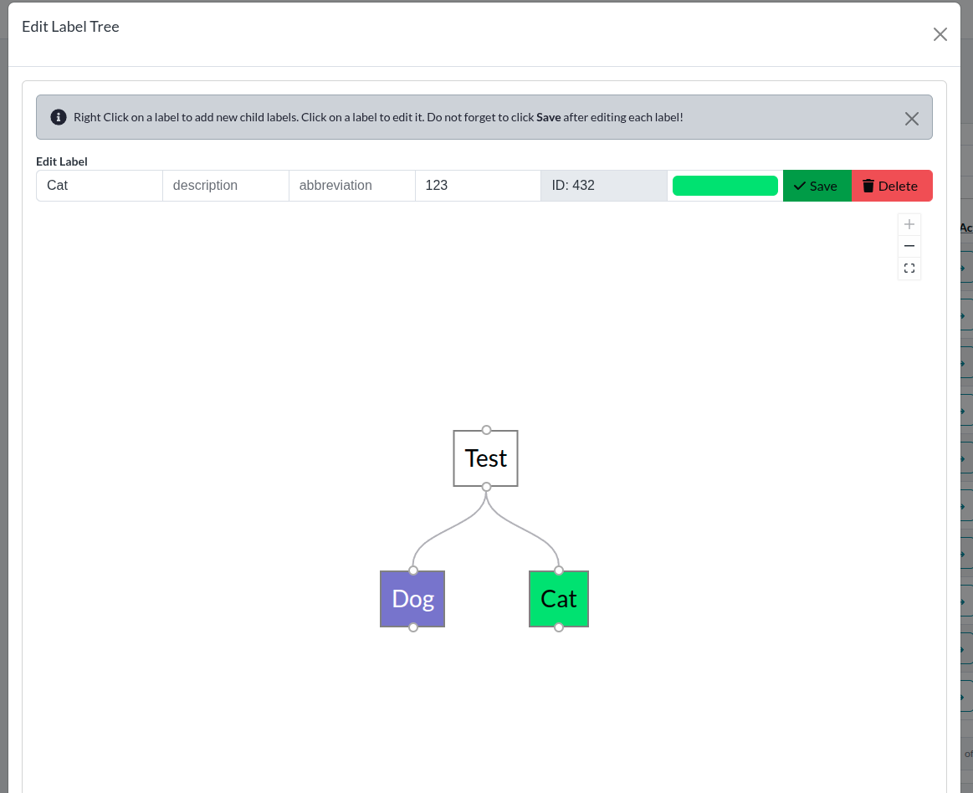Select the green Cat label node

click(558, 598)
